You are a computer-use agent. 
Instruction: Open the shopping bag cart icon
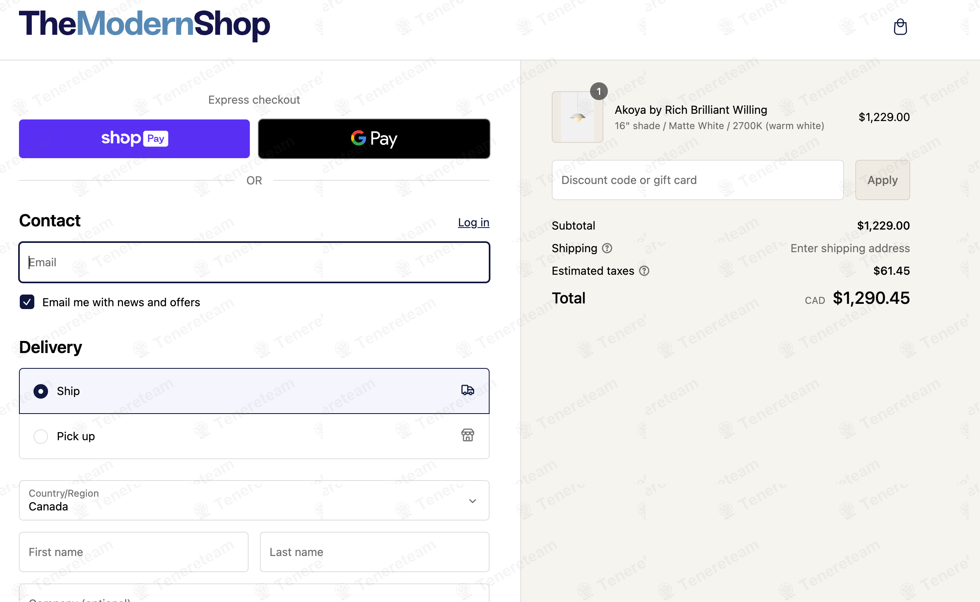click(x=900, y=27)
